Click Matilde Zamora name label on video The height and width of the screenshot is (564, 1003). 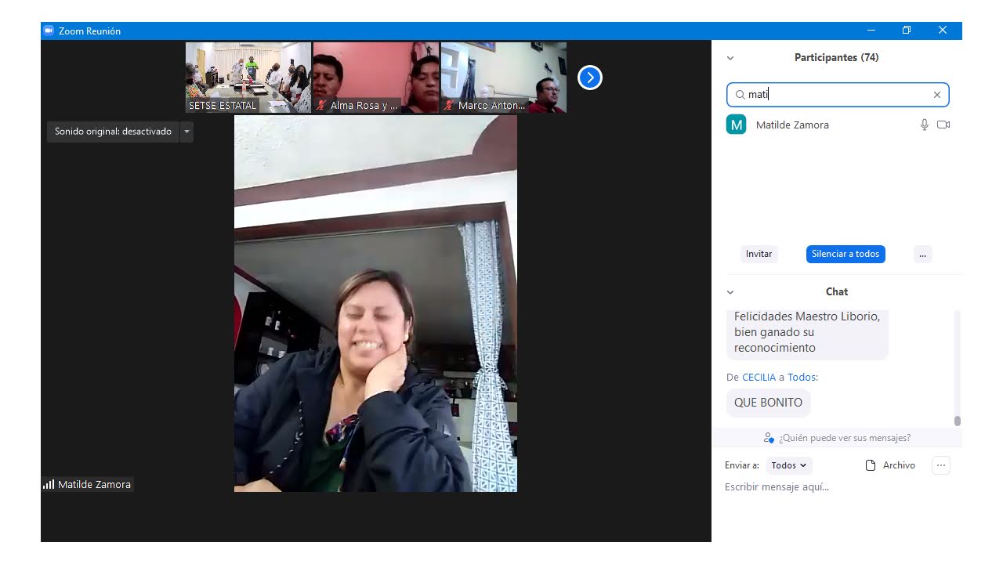(94, 484)
